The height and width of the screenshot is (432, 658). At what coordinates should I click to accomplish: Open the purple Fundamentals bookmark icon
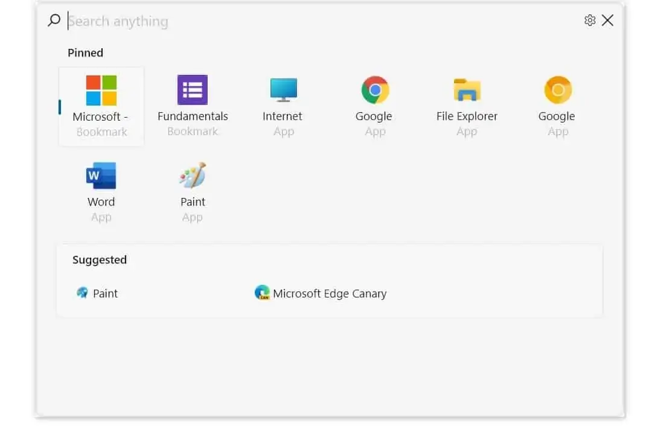193,91
